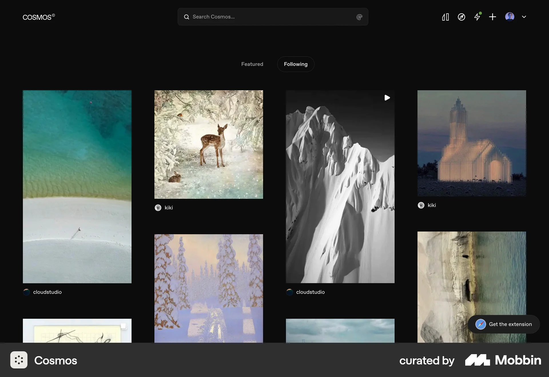Click the color palette icon in search bar
This screenshot has height=377, width=549.
coord(359,17)
